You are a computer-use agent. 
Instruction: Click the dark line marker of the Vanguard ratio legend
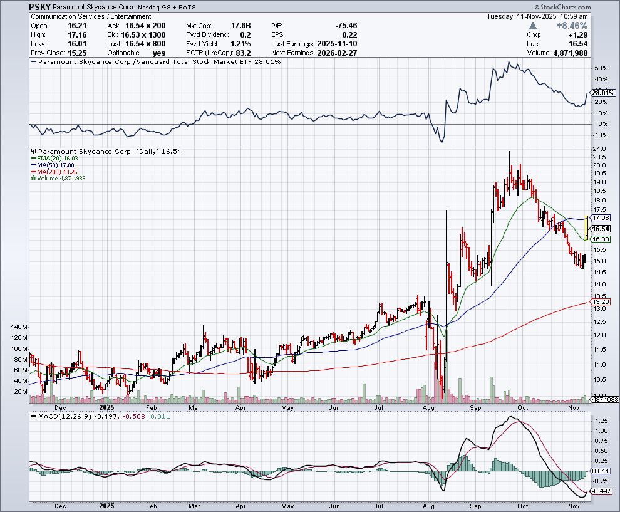[x=34, y=62]
